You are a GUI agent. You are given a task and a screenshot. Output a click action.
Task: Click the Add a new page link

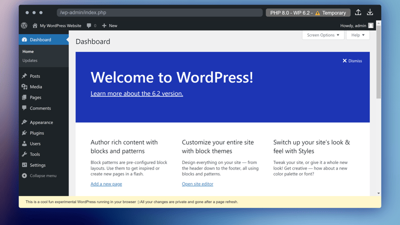point(106,184)
